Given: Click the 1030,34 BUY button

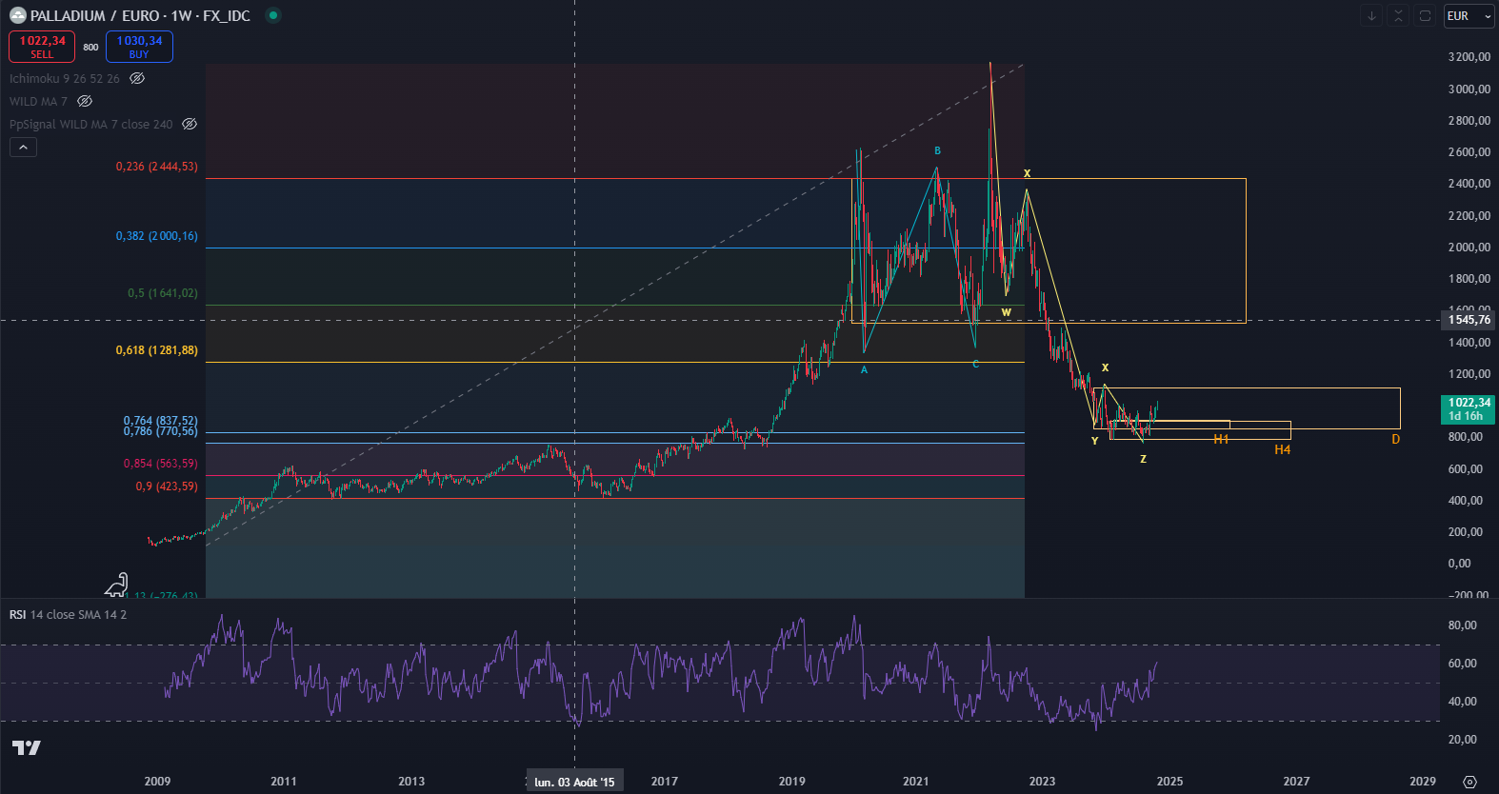Looking at the screenshot, I should coord(139,47).
